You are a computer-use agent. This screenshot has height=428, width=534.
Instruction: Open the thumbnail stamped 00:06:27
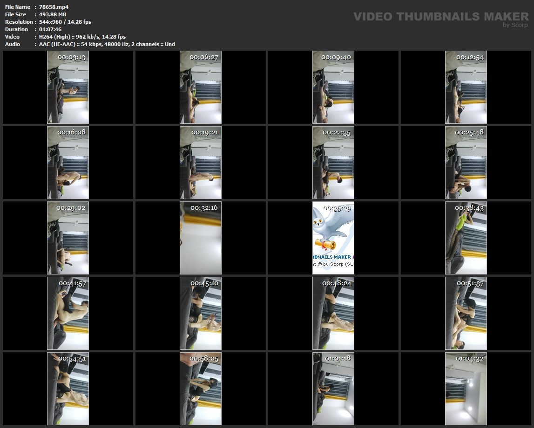201,87
